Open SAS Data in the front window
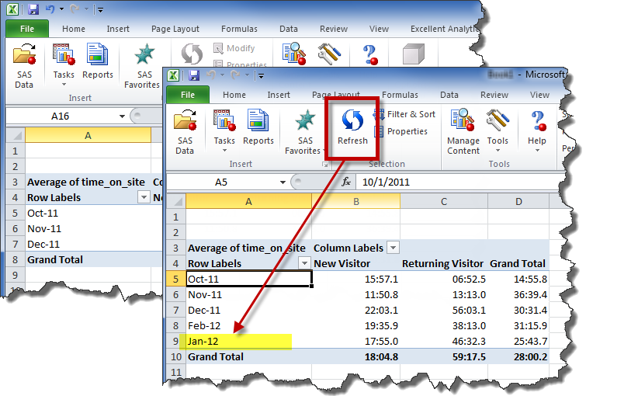638x396 pixels. (185, 132)
